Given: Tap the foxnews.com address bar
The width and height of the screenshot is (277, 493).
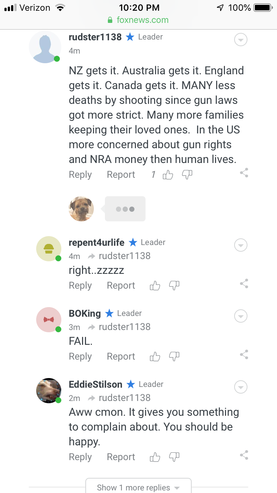Looking at the screenshot, I should tap(138, 20).
